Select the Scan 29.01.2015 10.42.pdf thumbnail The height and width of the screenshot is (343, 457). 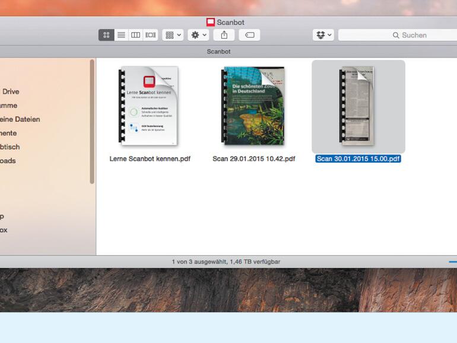click(x=253, y=106)
